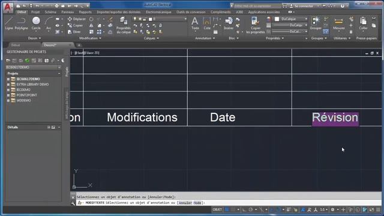Open Propriétés du calque manager

click(124, 25)
